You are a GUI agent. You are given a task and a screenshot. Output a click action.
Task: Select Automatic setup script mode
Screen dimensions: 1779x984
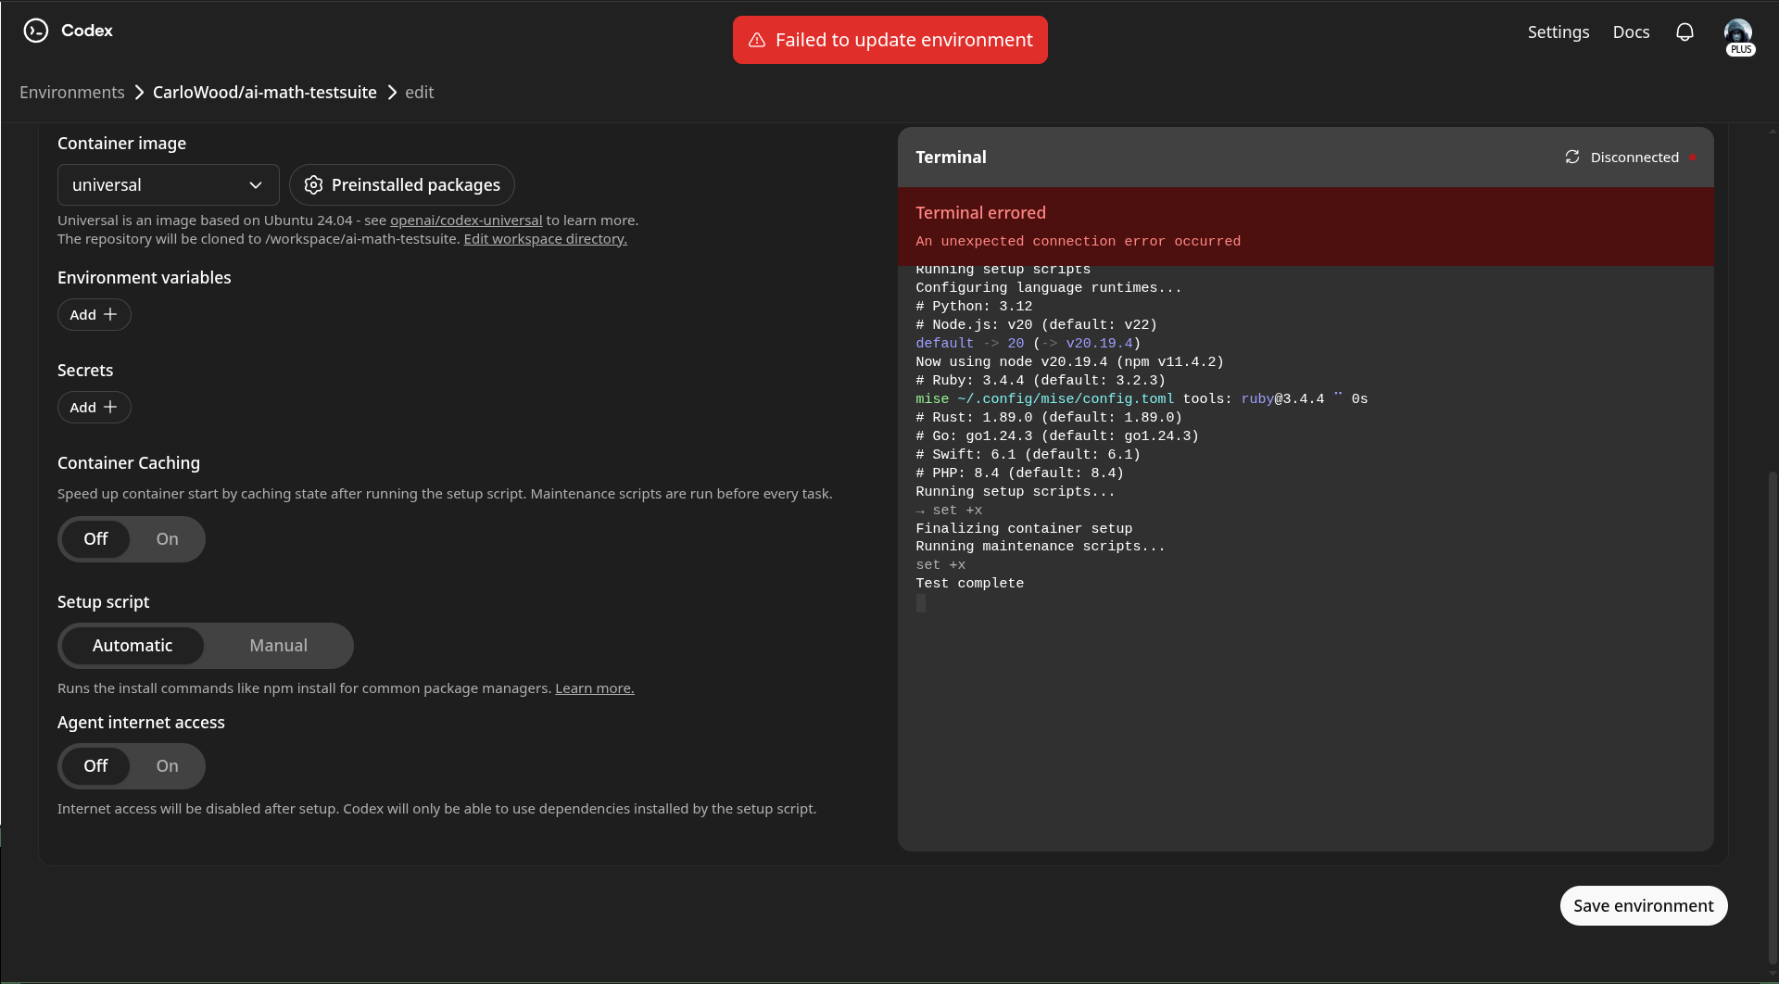tap(132, 646)
